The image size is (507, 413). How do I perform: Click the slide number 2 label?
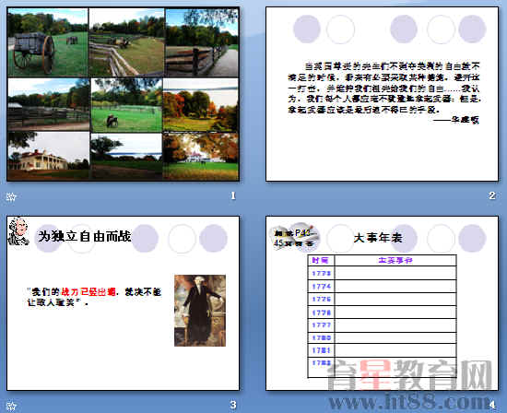coord(492,195)
